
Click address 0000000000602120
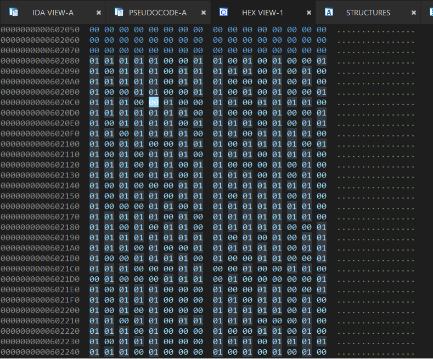[x=40, y=164]
